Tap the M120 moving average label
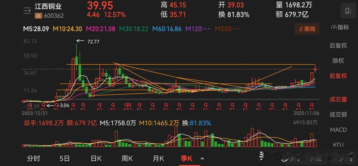This screenshot has height=166, width=358. tap(198, 29)
